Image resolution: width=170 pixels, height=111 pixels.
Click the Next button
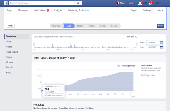[x=160, y=26]
